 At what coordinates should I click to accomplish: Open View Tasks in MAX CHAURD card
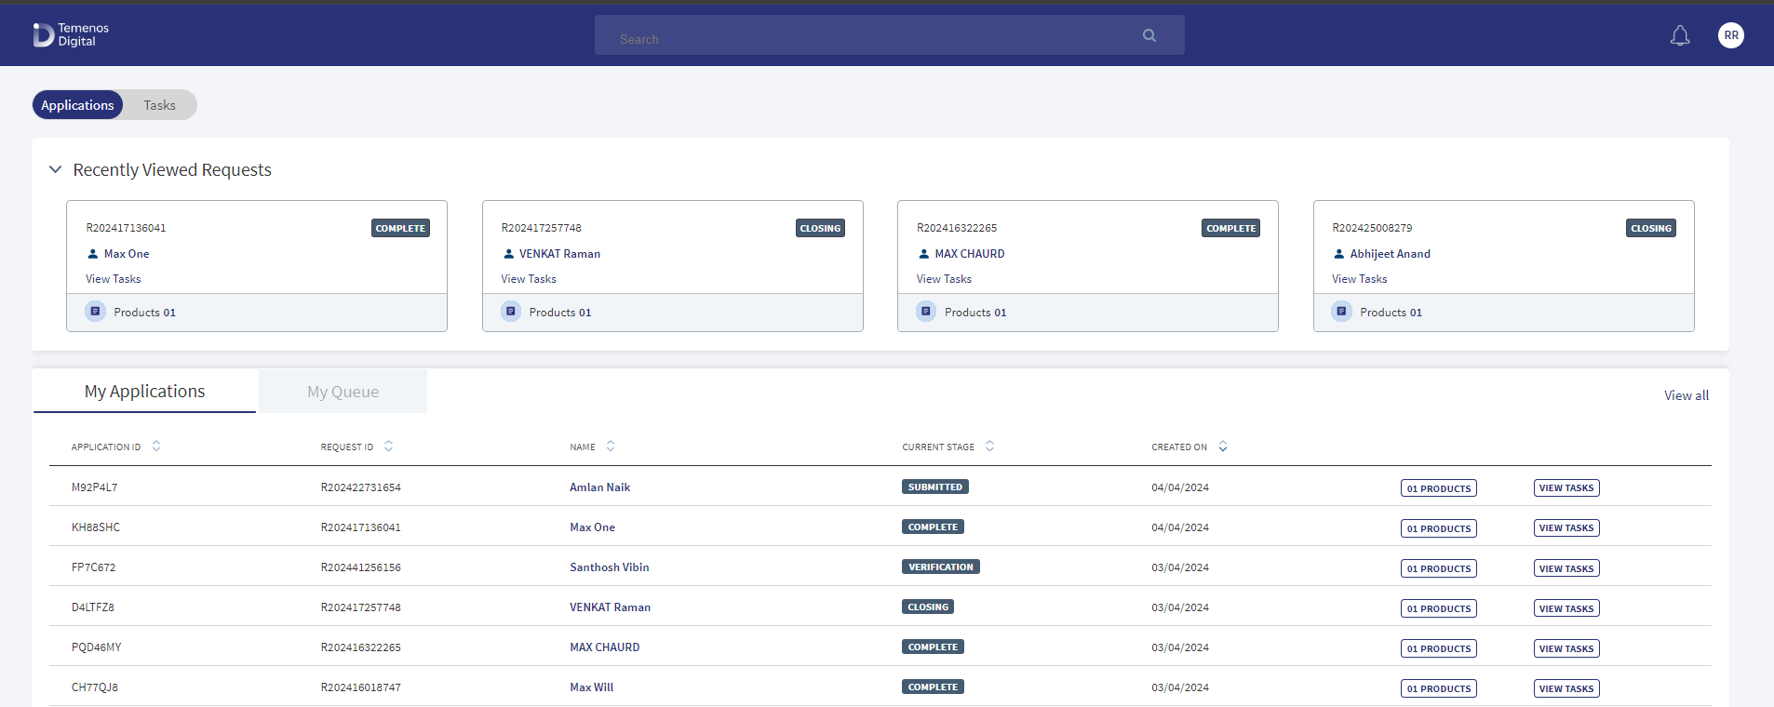(944, 279)
